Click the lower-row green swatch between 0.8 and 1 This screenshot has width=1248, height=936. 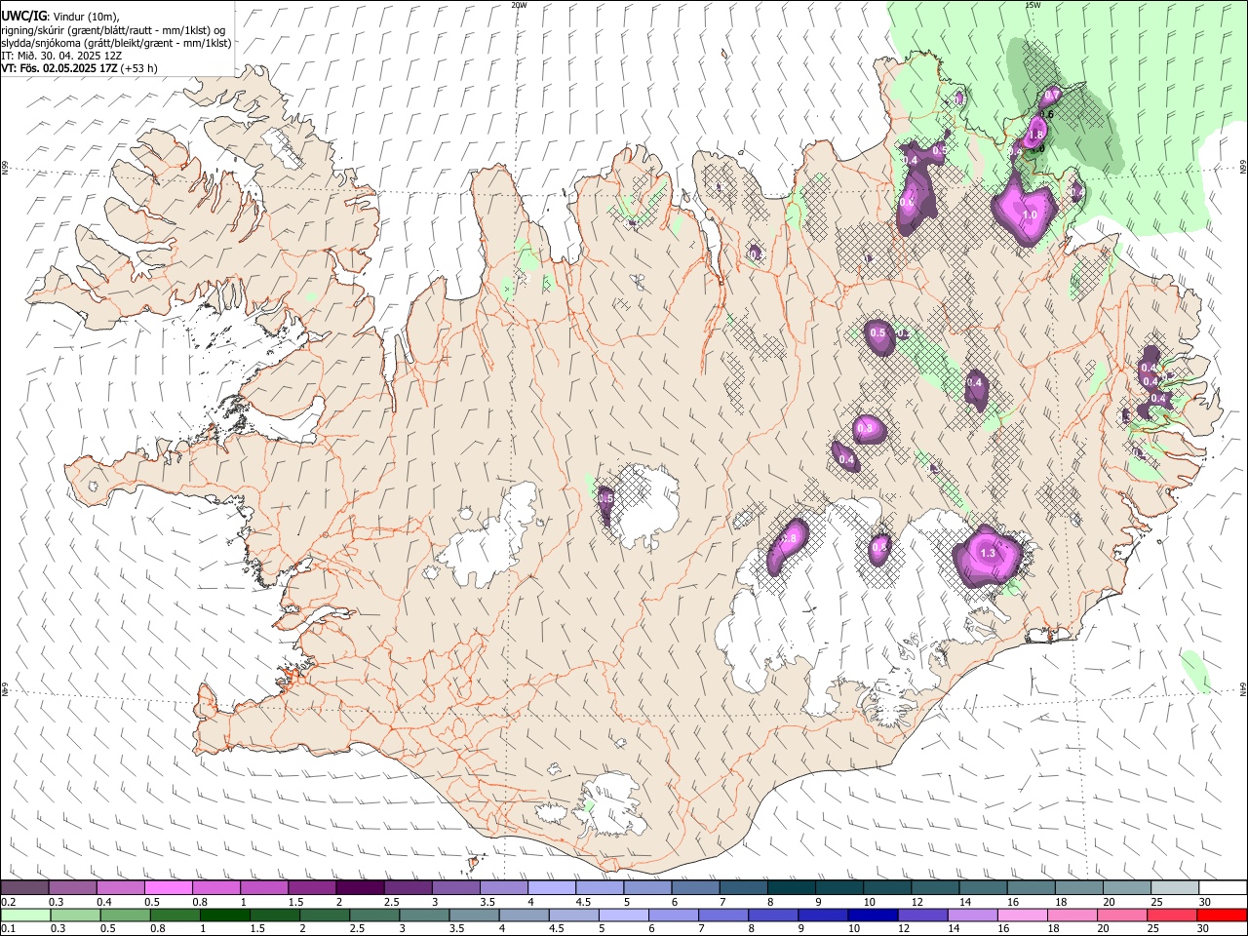coord(175,915)
